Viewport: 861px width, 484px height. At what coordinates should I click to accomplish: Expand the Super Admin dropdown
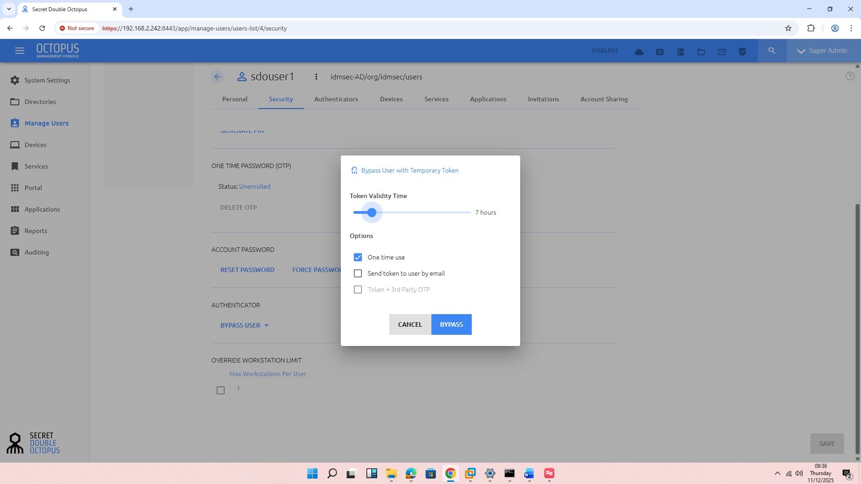tap(823, 51)
